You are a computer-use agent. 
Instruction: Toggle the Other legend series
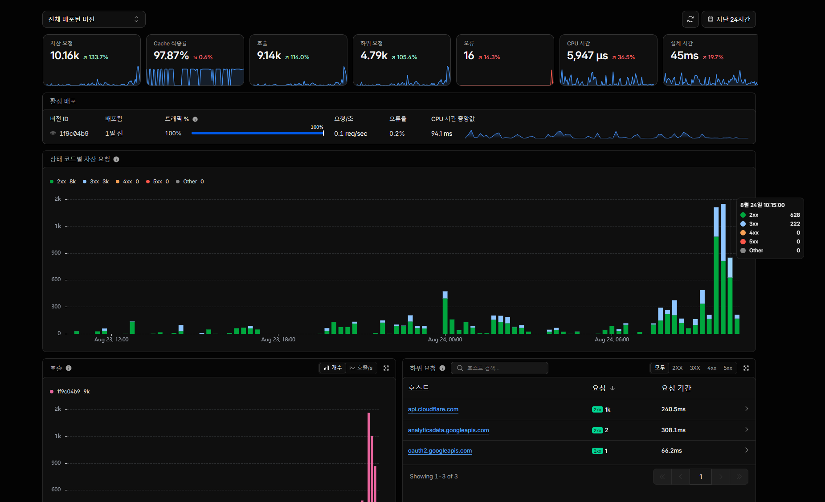point(190,182)
